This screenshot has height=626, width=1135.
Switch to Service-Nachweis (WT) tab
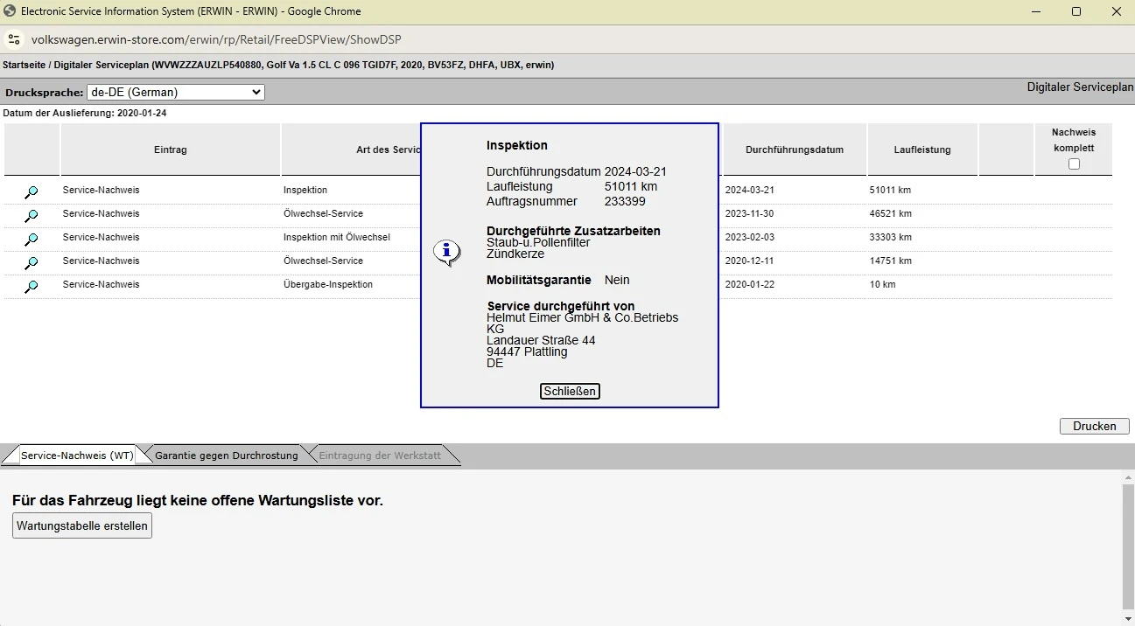pos(77,456)
